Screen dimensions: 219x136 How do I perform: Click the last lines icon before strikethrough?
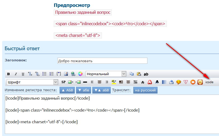tap(135, 82)
